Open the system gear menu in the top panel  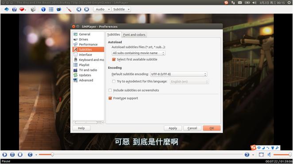click(289, 3)
